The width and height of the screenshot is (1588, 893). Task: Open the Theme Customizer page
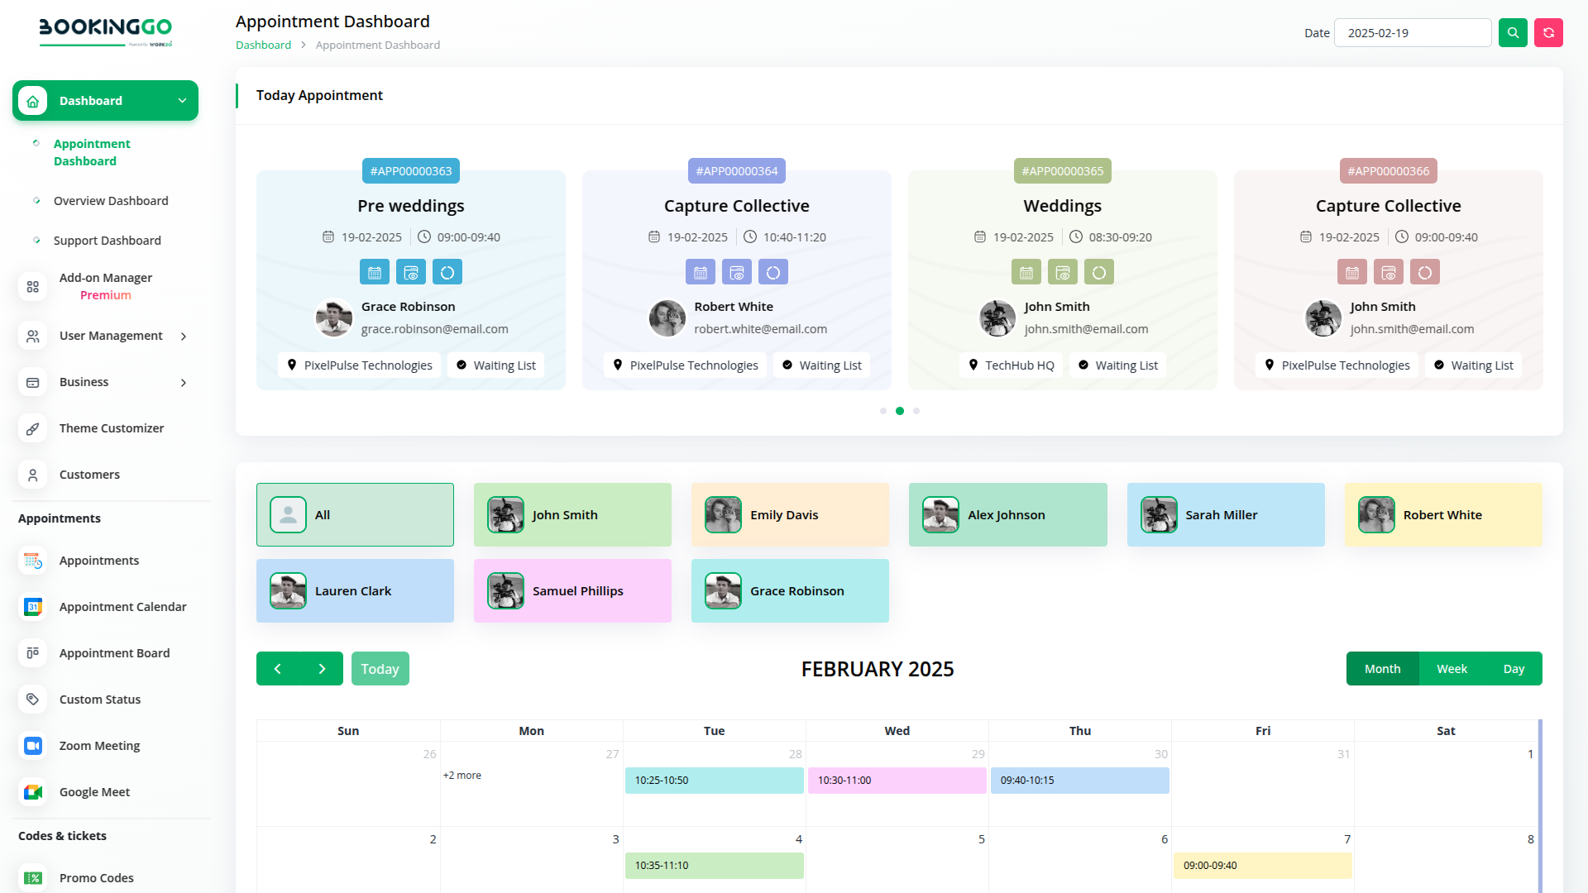(112, 428)
